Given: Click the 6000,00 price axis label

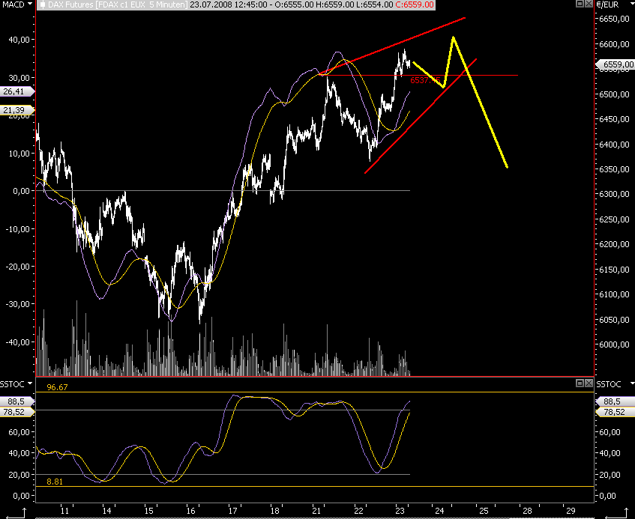Looking at the screenshot, I should pyautogui.click(x=614, y=345).
